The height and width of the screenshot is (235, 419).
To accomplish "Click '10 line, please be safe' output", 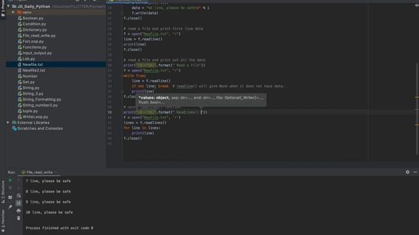I will coord(49,212).
